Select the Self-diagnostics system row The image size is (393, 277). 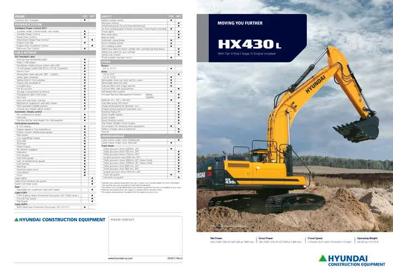[x=141, y=91]
